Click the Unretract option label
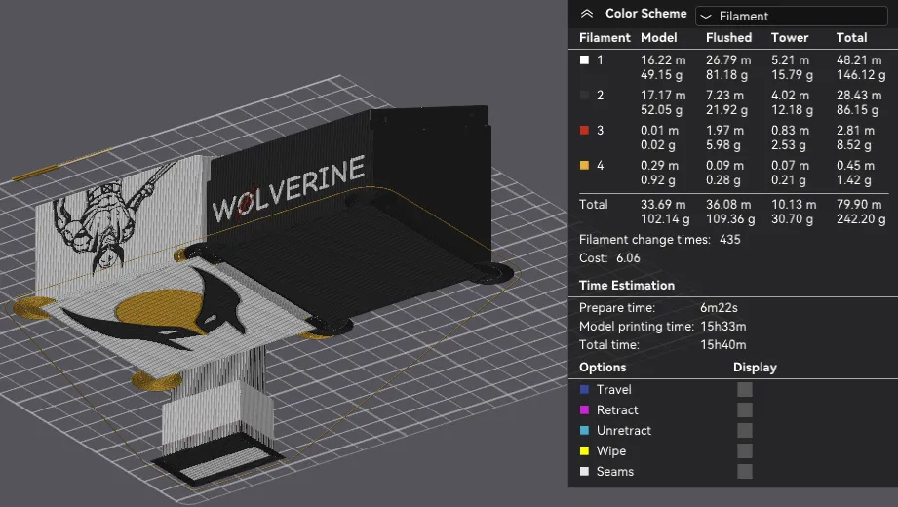This screenshot has height=507, width=898. coord(624,431)
